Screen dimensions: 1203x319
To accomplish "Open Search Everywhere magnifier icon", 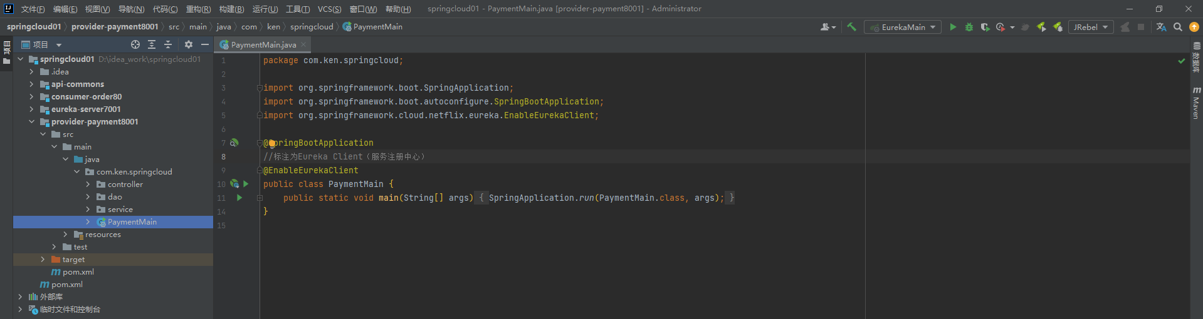I will 1178,27.
